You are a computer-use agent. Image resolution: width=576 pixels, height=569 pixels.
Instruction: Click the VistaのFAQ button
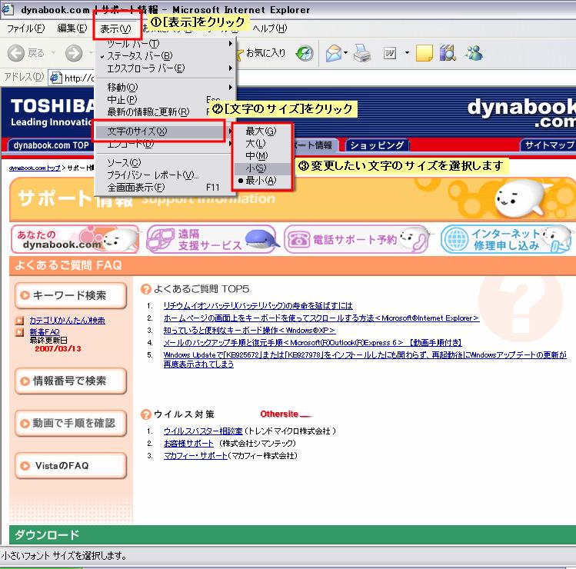pos(71,465)
